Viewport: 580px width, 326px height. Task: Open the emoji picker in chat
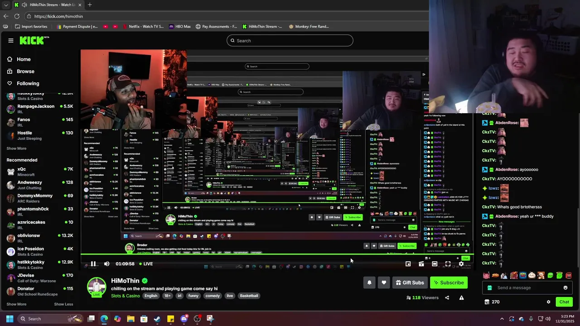pyautogui.click(x=565, y=288)
